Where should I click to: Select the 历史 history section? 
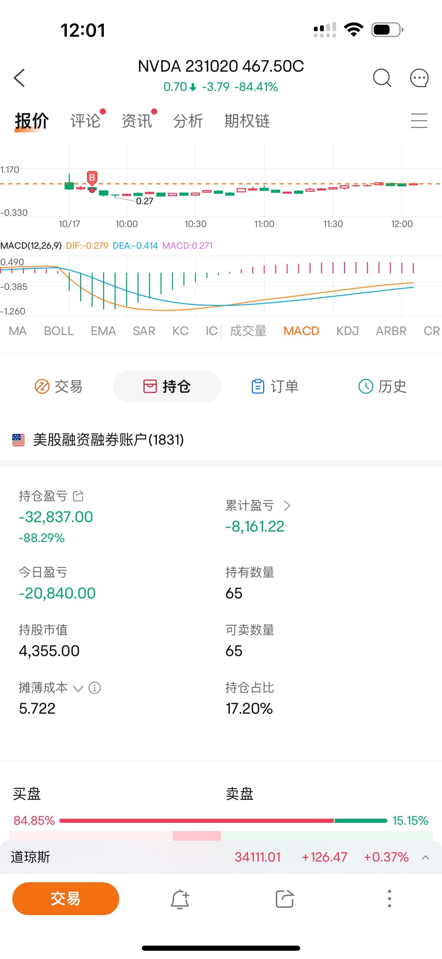[x=382, y=387]
